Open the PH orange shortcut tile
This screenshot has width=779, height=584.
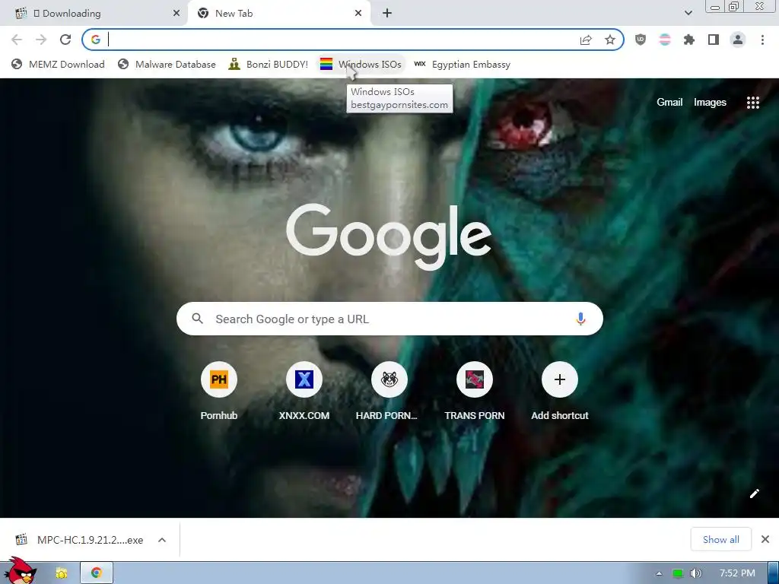pyautogui.click(x=218, y=380)
